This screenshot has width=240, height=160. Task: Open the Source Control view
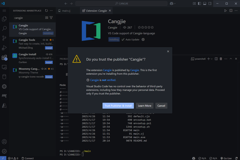pos(4,38)
